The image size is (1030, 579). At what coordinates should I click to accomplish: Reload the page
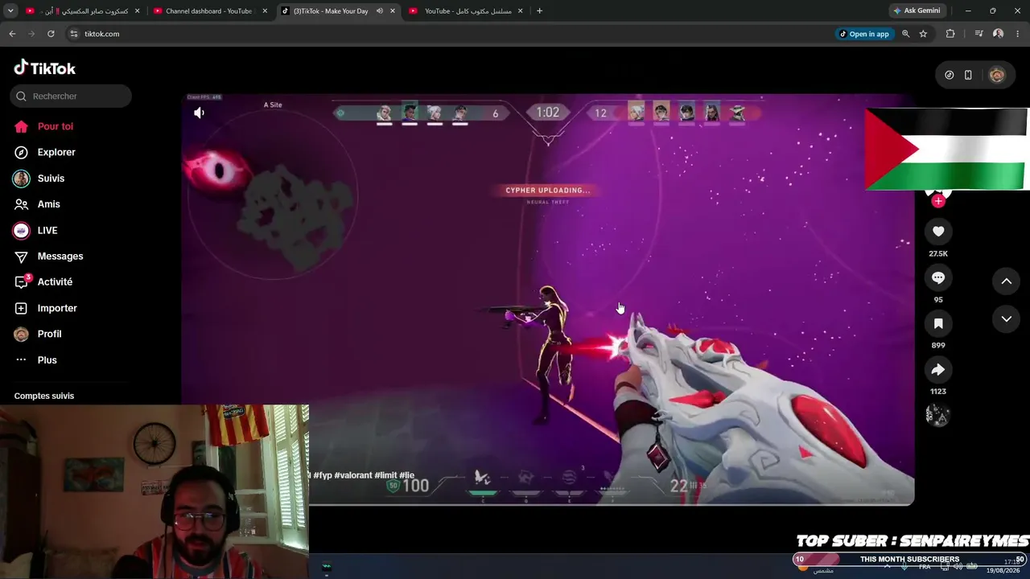[x=51, y=34]
